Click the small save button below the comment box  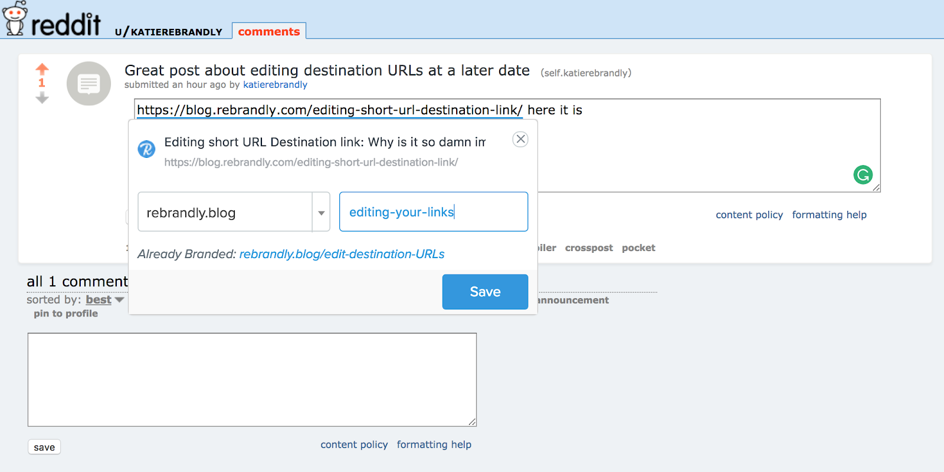(x=44, y=447)
